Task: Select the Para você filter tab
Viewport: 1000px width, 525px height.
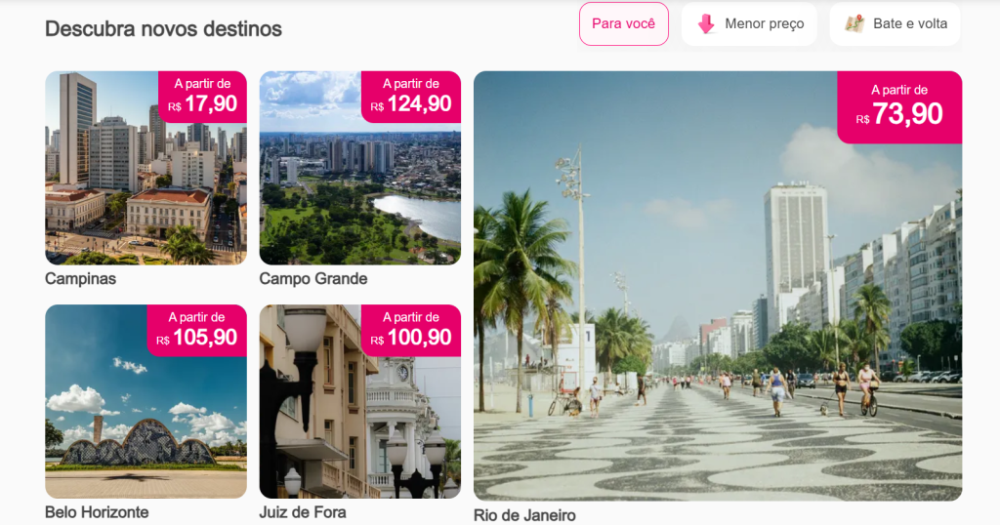Action: 624,23
